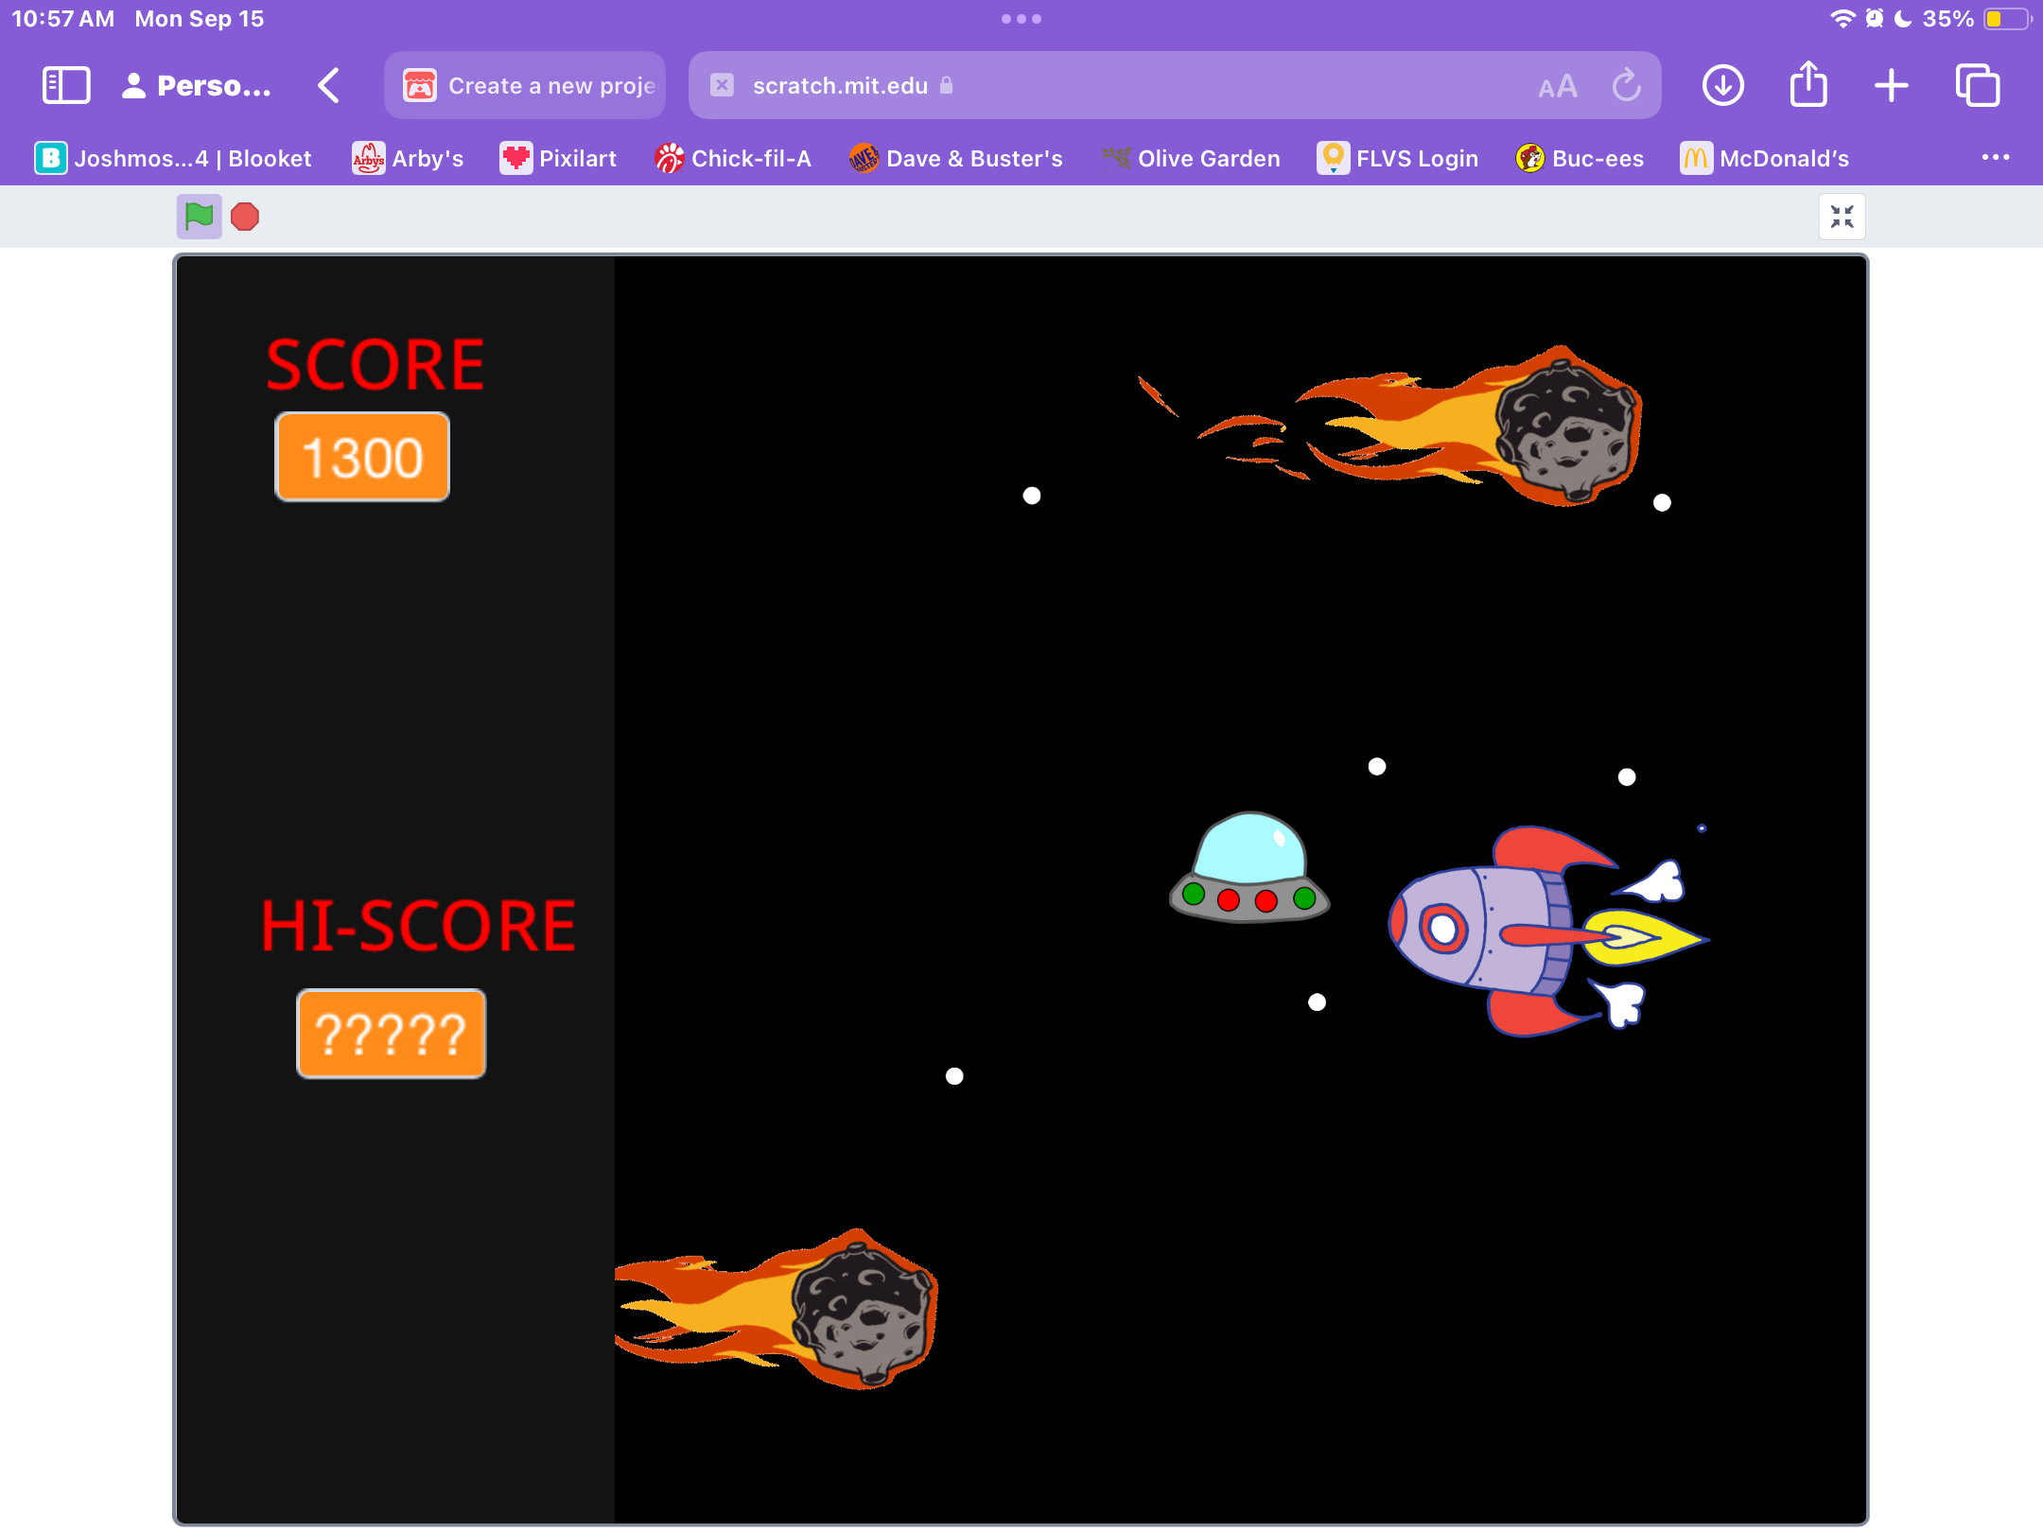Screen dimensions: 2043x1532
Task: Click the flying saucer sprite
Action: [1248, 868]
